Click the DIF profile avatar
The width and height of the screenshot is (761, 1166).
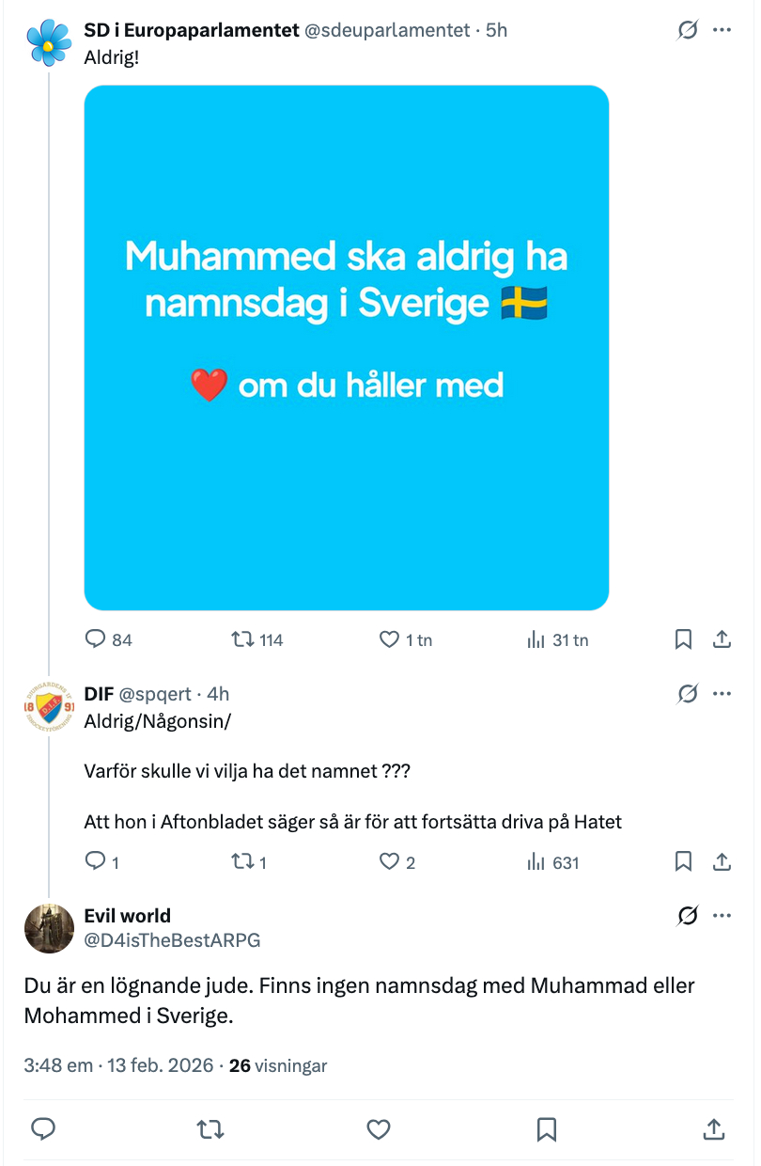(x=49, y=708)
